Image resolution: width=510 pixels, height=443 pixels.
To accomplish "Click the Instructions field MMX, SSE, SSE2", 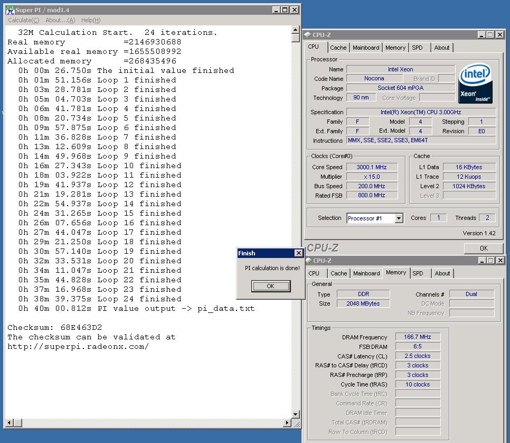I will pos(421,141).
